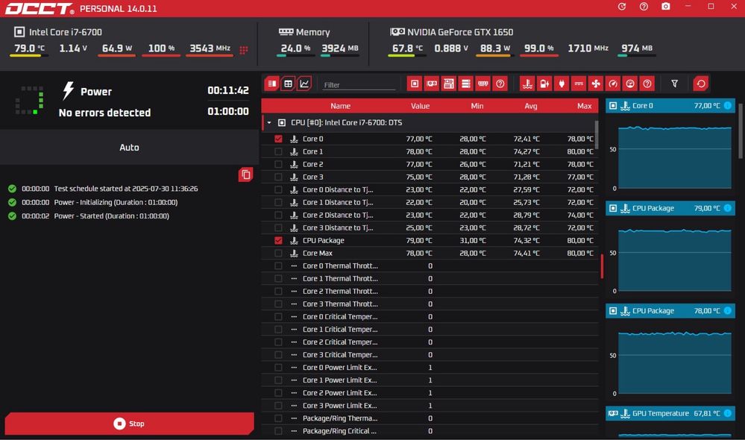Click the Core 0 graph panel header
This screenshot has width=745, height=440.
[x=670, y=105]
